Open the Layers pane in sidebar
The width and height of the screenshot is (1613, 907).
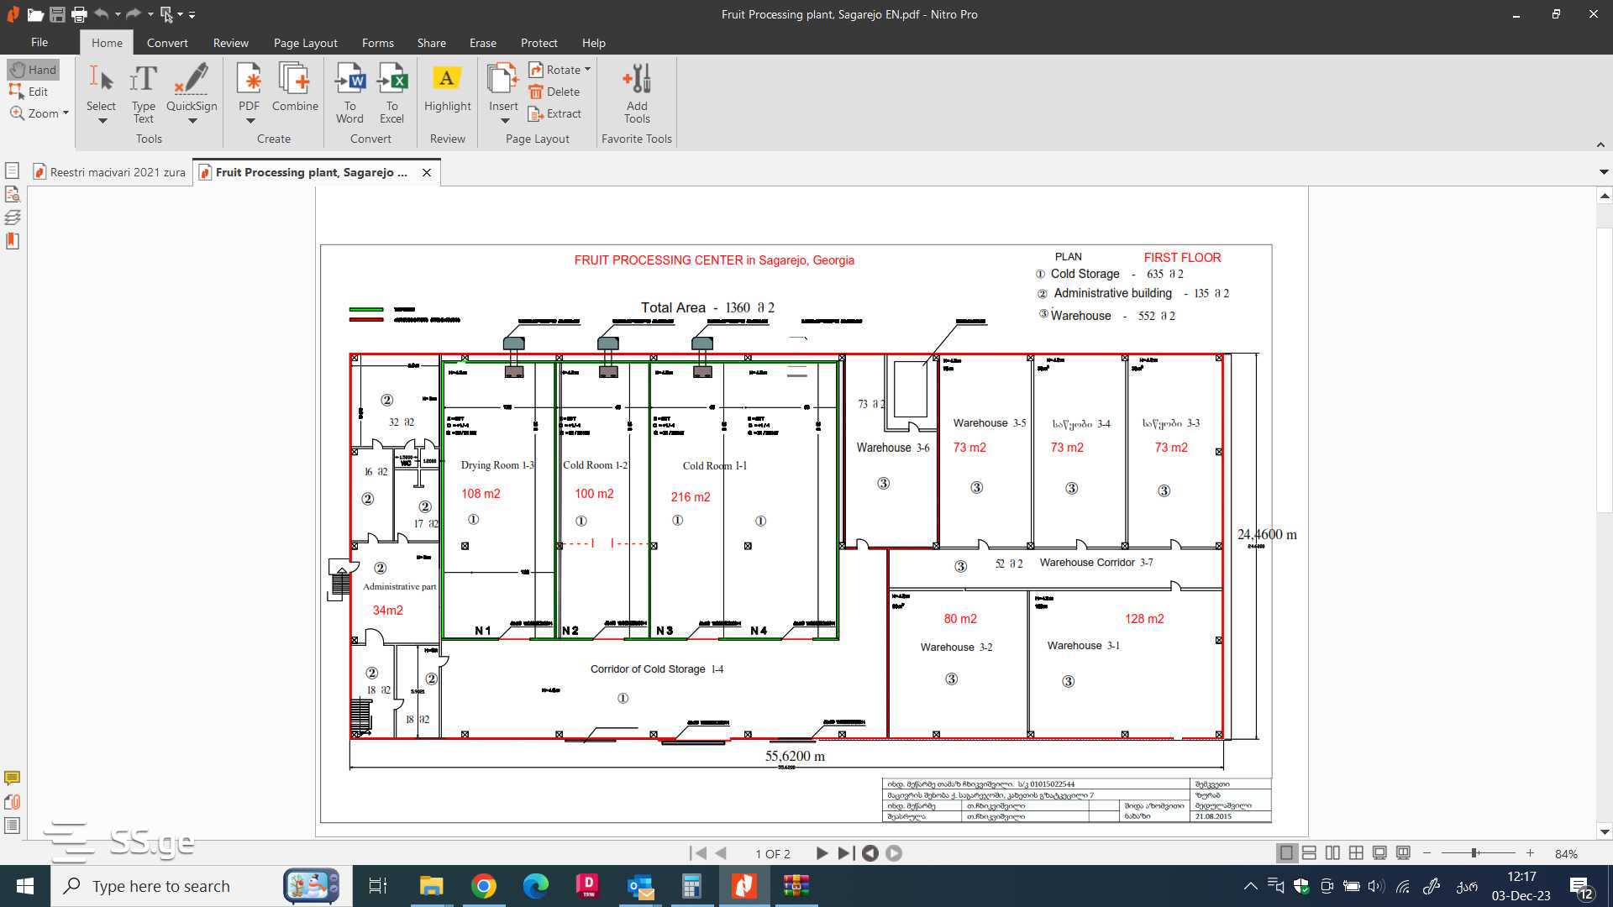[12, 218]
